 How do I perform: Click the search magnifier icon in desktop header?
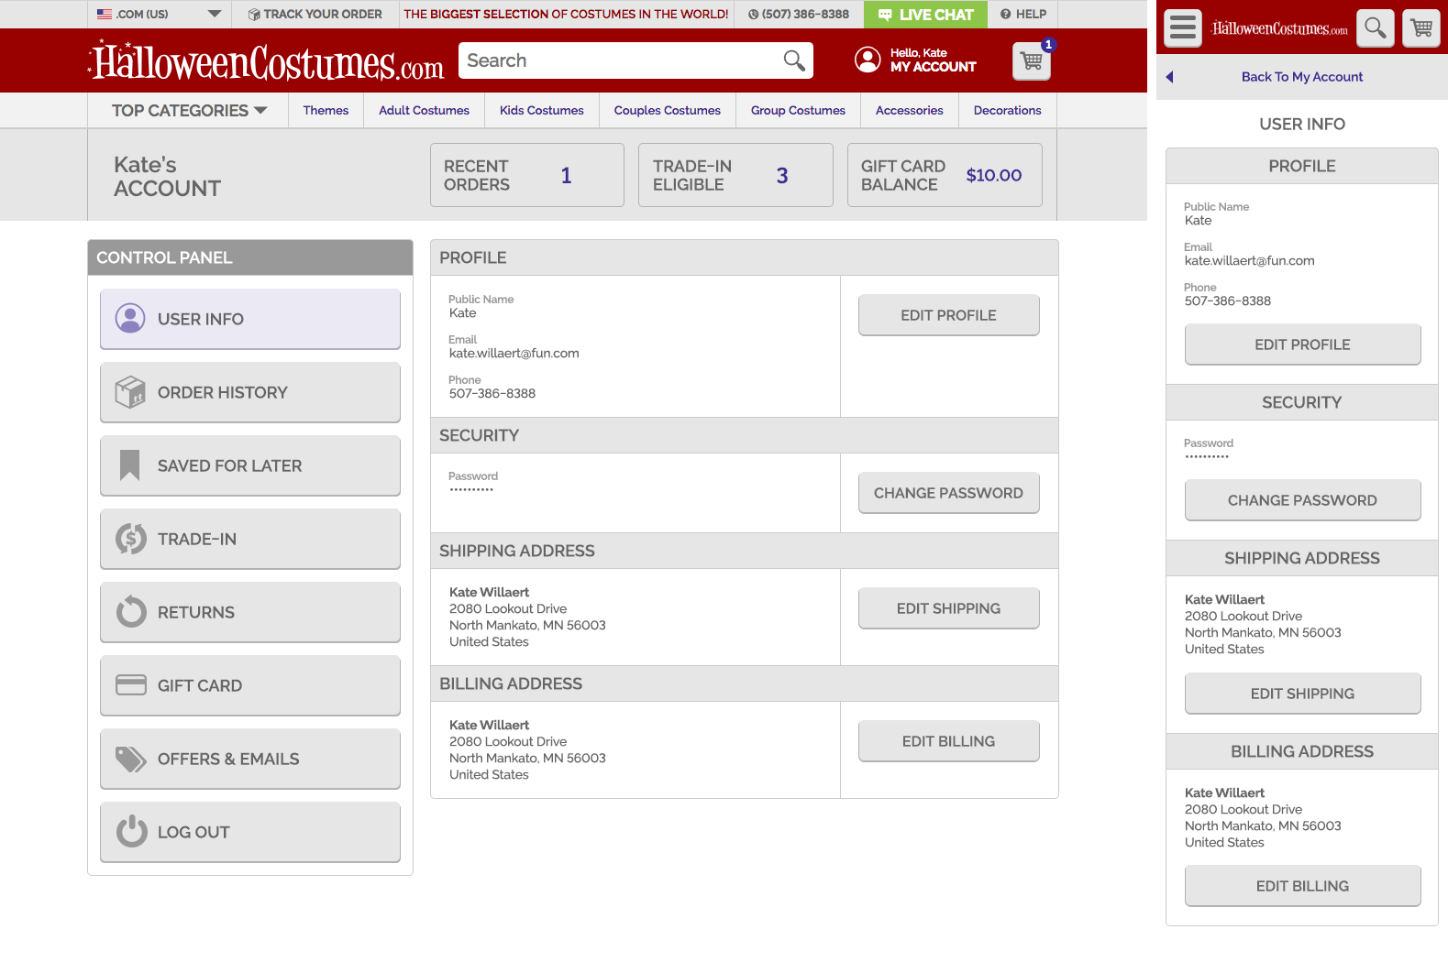(x=794, y=60)
